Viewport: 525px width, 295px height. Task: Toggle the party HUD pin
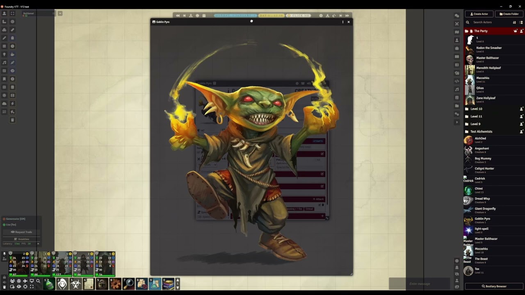(5, 254)
